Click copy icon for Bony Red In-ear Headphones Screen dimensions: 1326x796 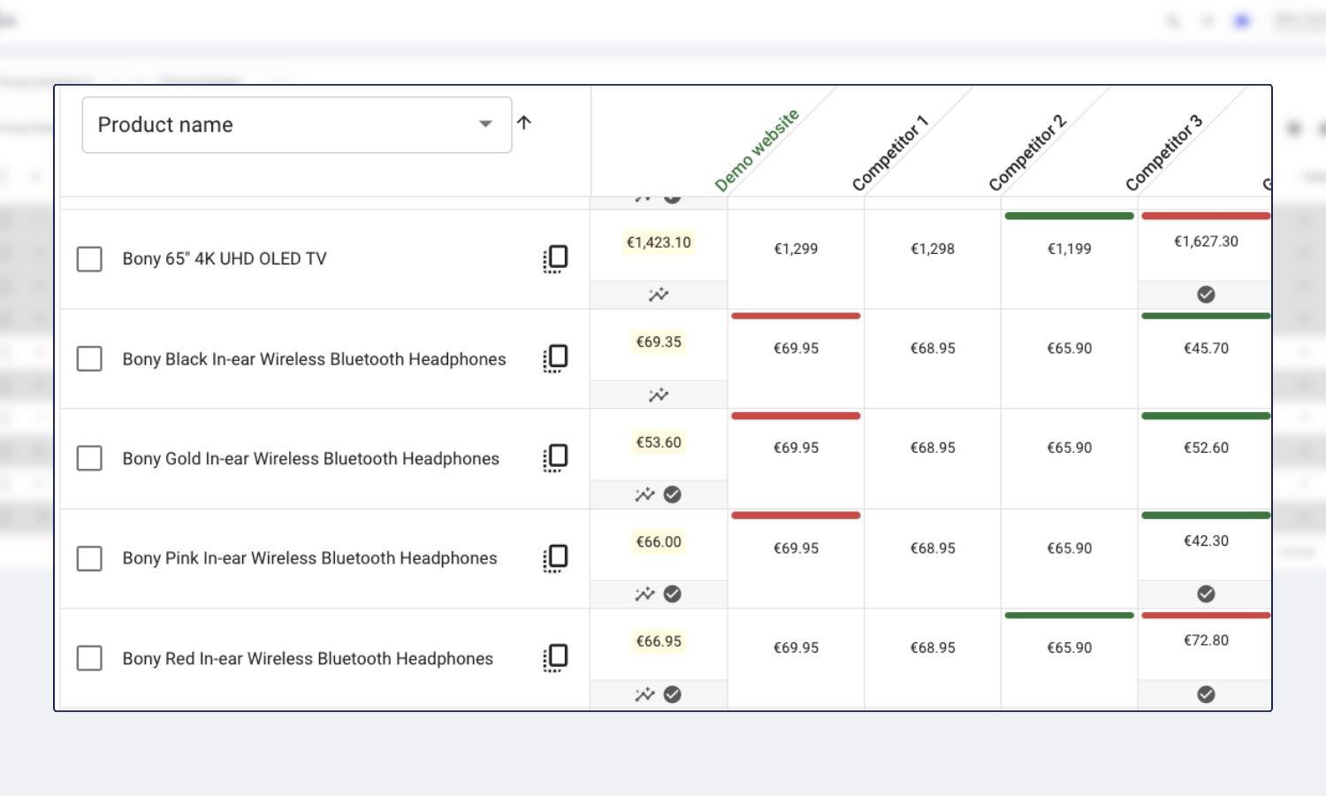[555, 658]
